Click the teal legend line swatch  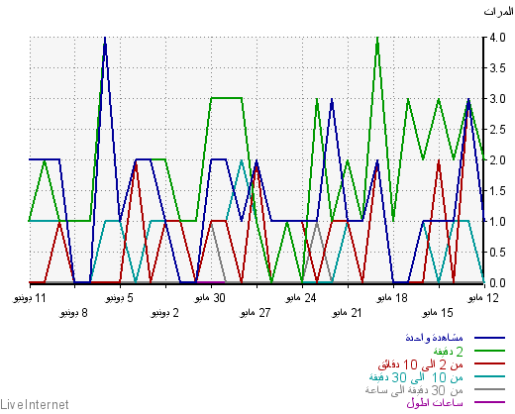coord(489,376)
